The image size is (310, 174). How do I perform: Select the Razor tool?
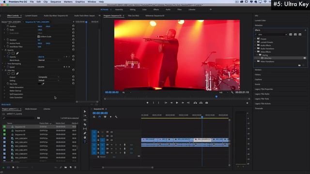click(x=85, y=125)
